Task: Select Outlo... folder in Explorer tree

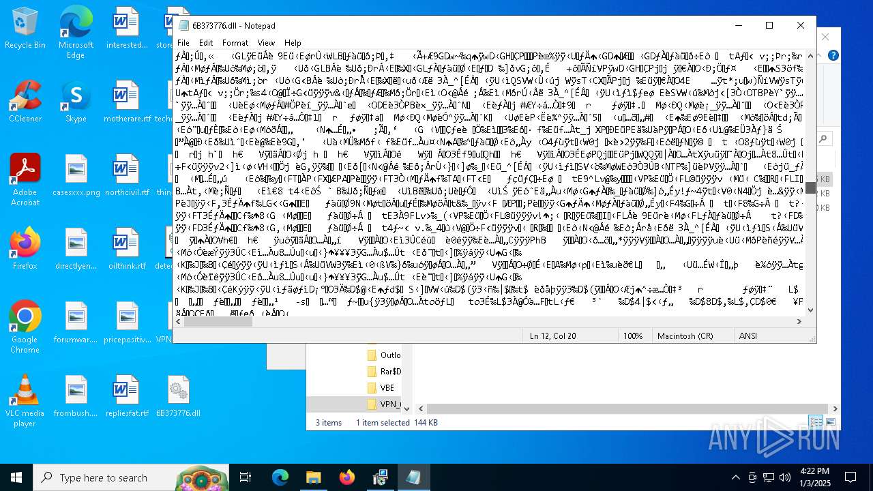Action: coord(384,355)
